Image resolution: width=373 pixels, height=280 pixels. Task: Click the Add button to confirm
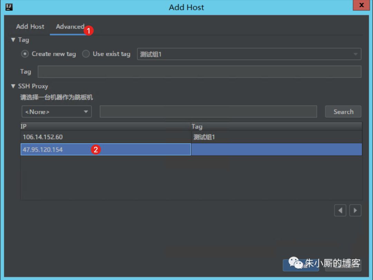[x=300, y=265]
